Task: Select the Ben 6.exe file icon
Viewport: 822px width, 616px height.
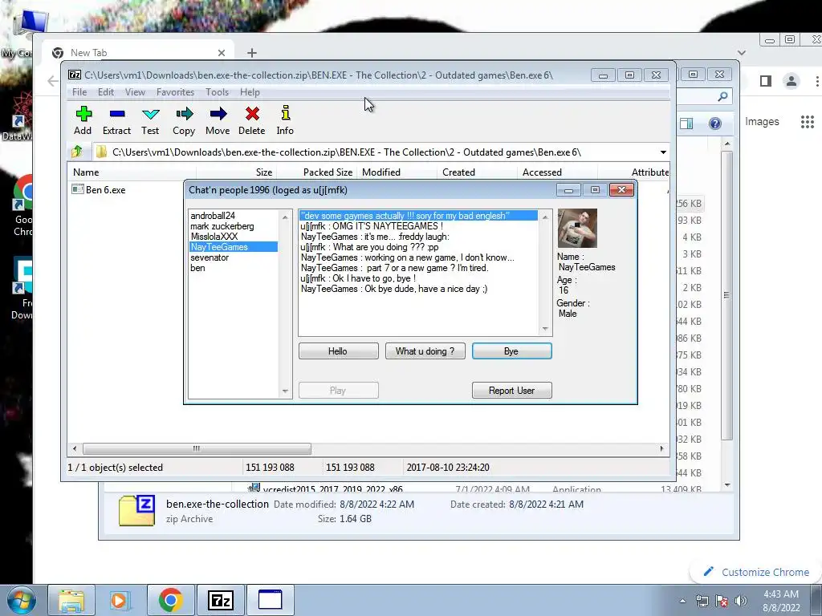Action: click(x=78, y=189)
